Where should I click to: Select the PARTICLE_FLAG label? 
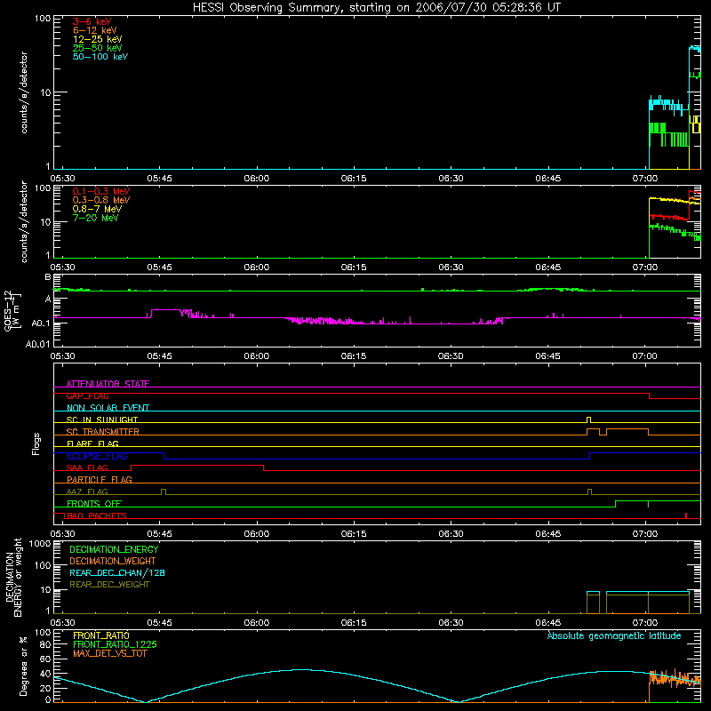pos(100,479)
